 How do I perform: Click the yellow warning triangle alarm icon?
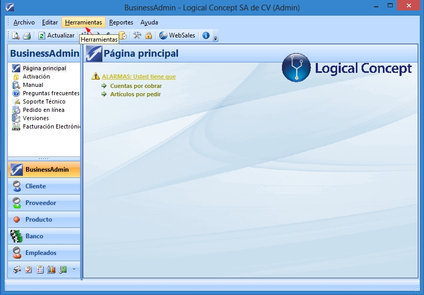tap(95, 76)
